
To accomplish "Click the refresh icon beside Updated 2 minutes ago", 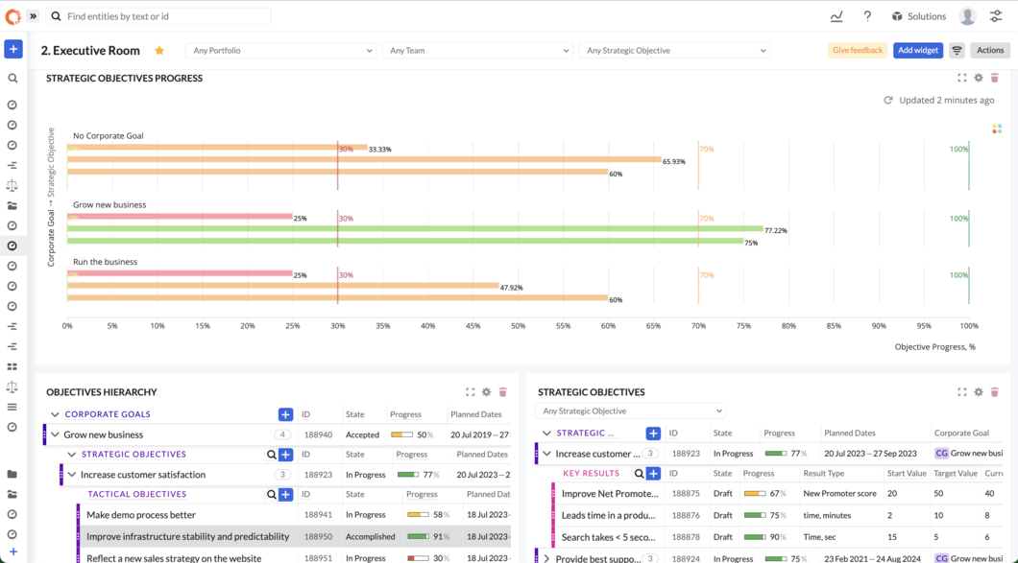I will [888, 101].
